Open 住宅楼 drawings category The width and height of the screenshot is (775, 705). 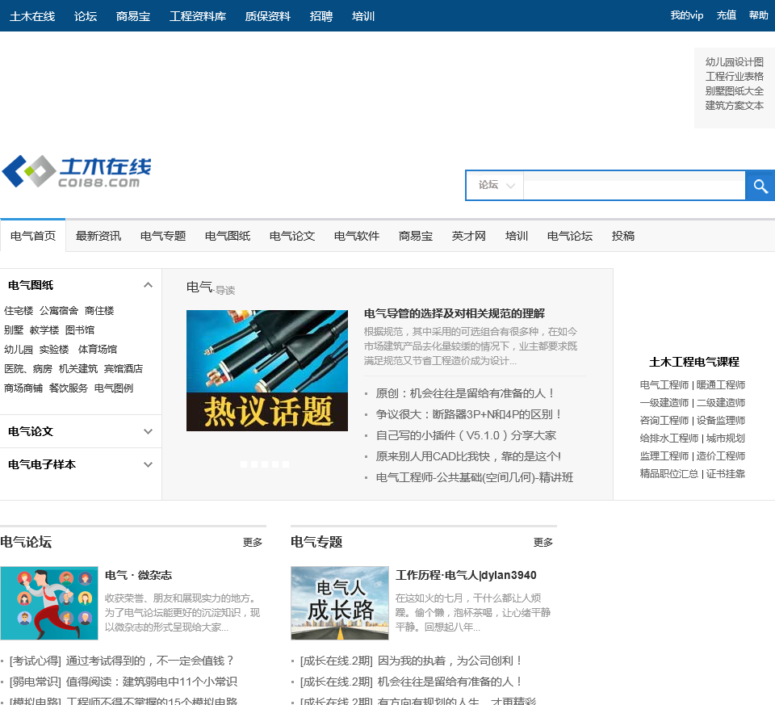click(19, 310)
